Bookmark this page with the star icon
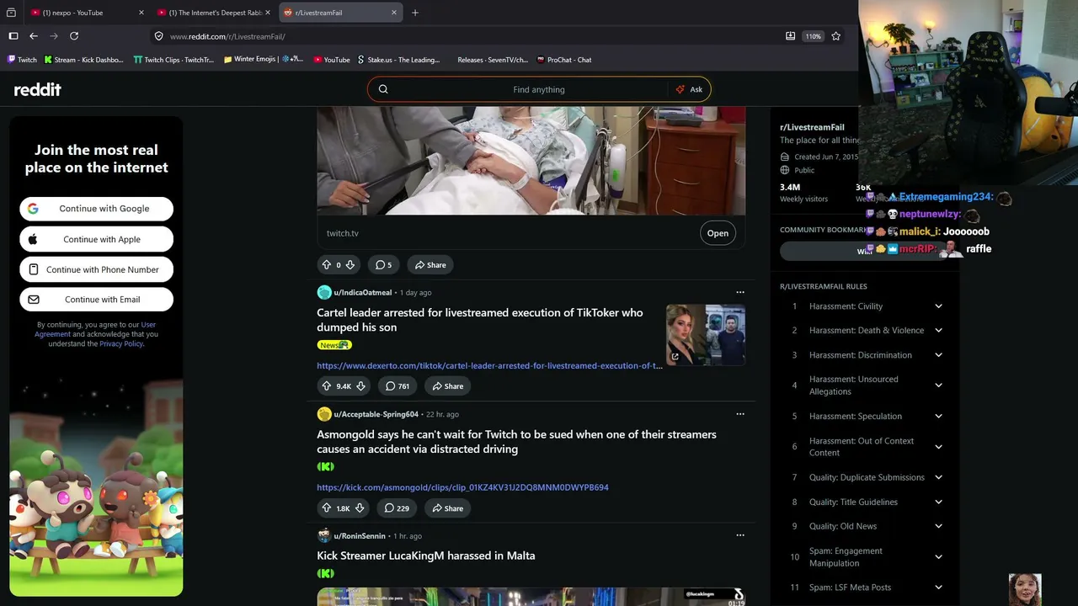 (x=836, y=36)
